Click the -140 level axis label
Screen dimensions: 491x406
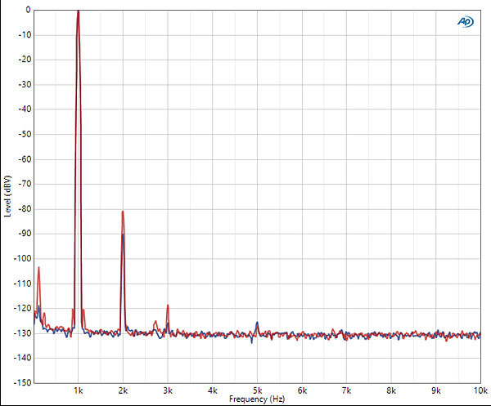click(23, 358)
